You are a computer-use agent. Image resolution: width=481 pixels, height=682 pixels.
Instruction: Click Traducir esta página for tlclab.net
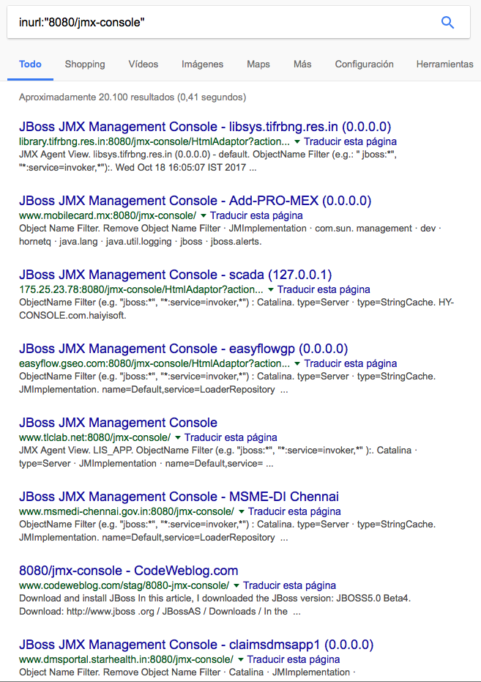(231, 437)
